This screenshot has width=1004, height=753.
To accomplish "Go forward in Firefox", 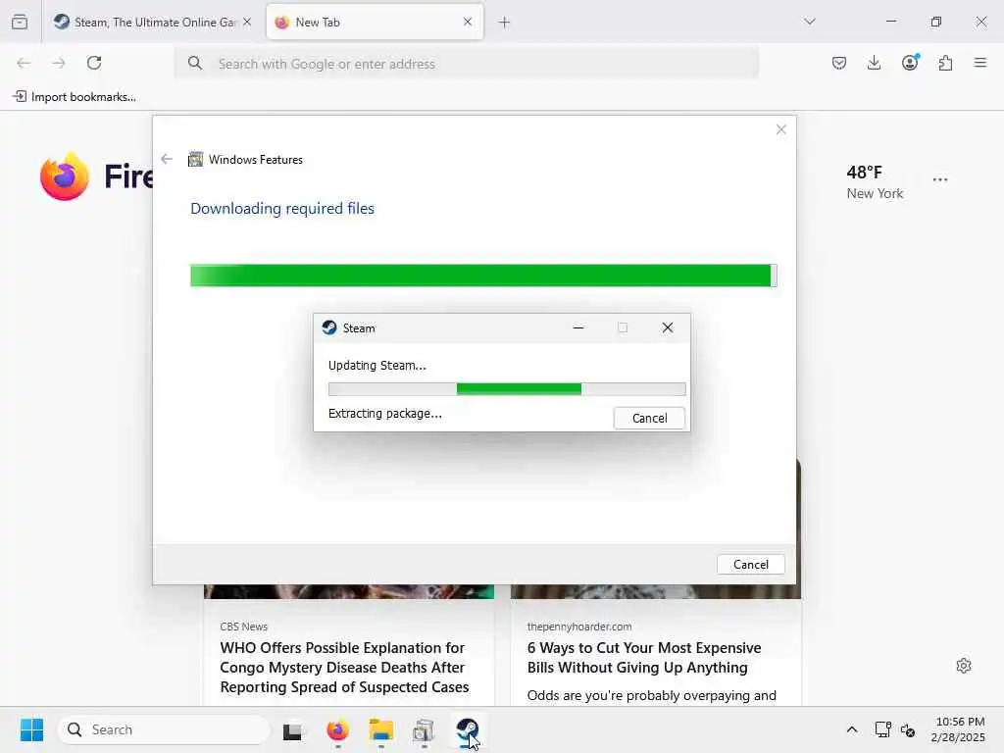I will [x=59, y=63].
